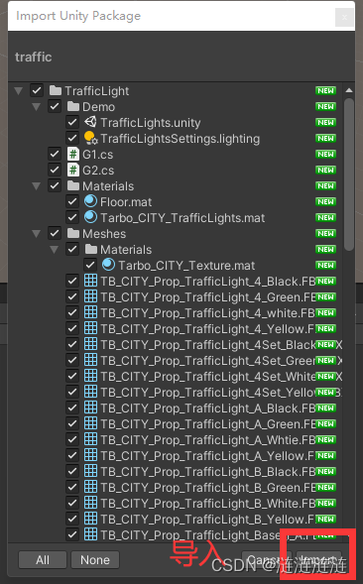
Task: Toggle the checkbox for G2.cs
Action: [55, 170]
